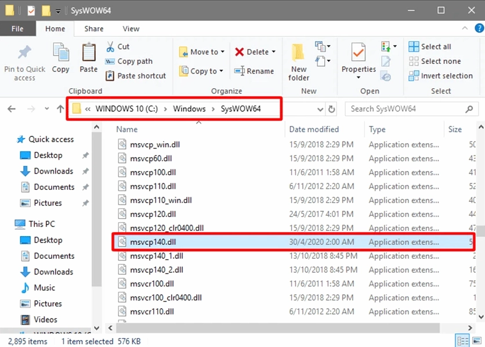Viewport: 485px width, 347px height.
Task: Go up one folder level arrow
Action: [x=60, y=109]
